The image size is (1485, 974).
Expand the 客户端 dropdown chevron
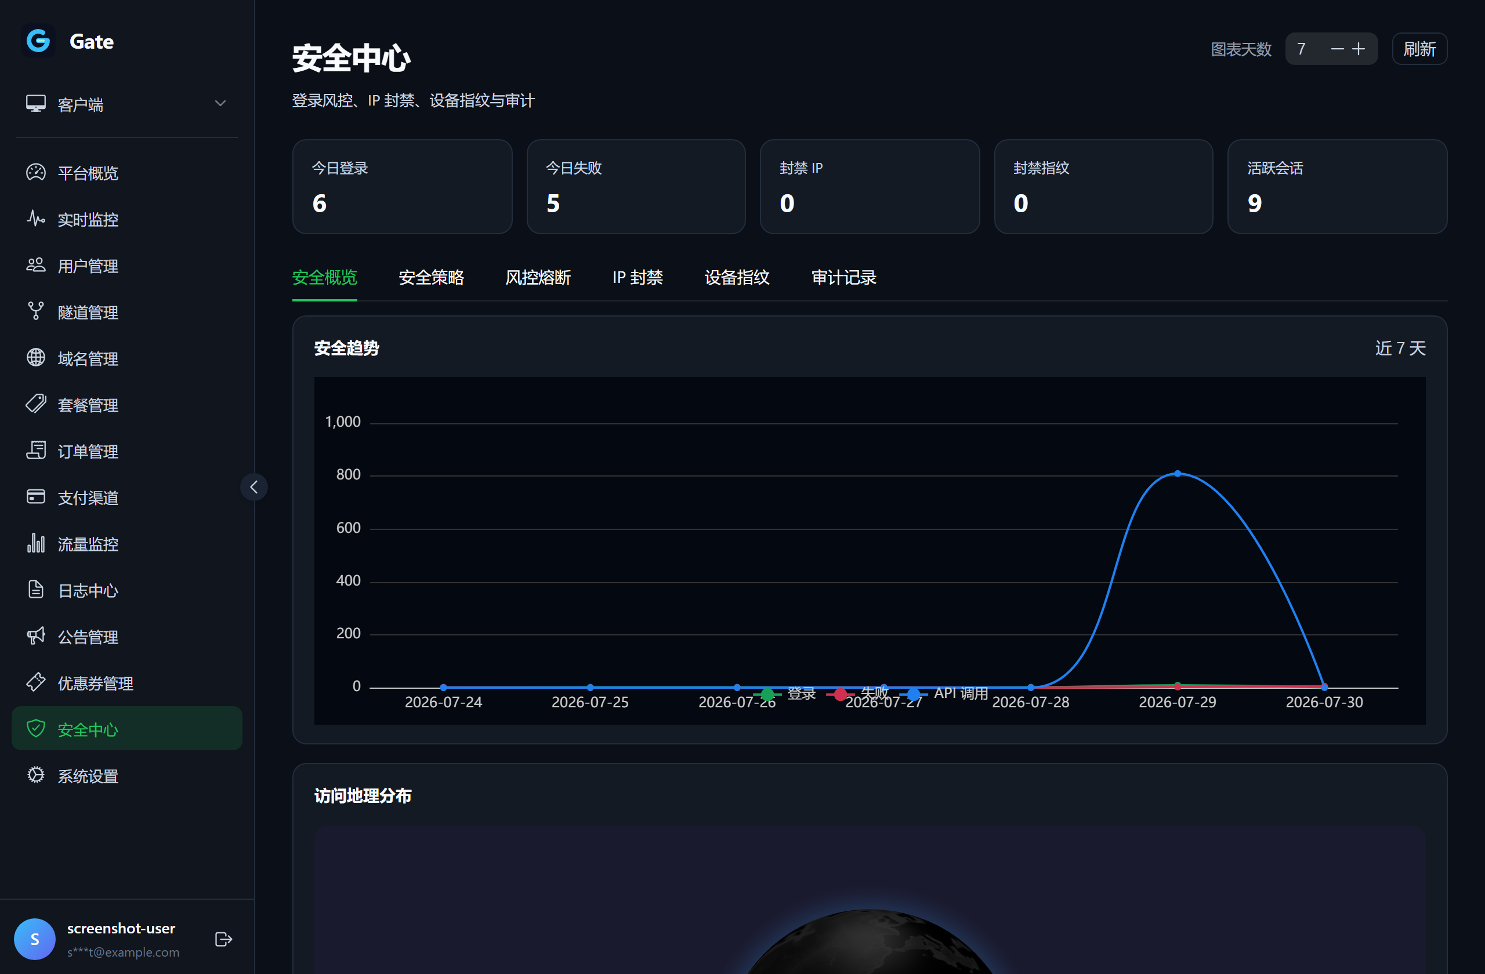[x=220, y=104]
